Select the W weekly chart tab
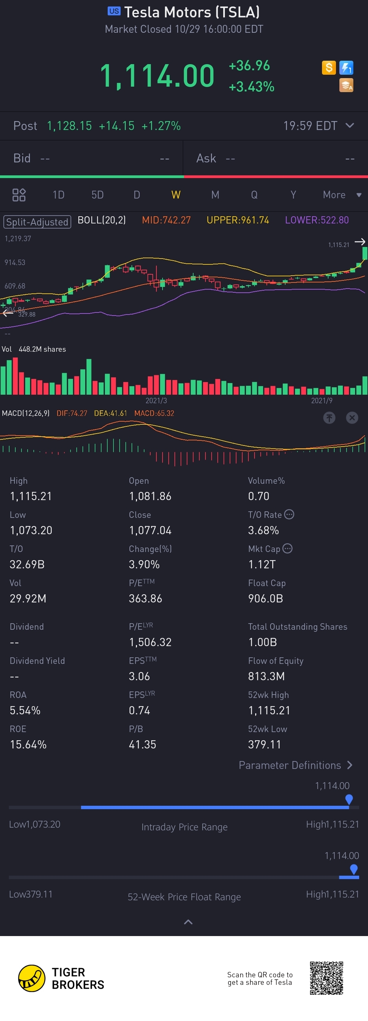Screen dimensions: 368x1021 [176, 195]
